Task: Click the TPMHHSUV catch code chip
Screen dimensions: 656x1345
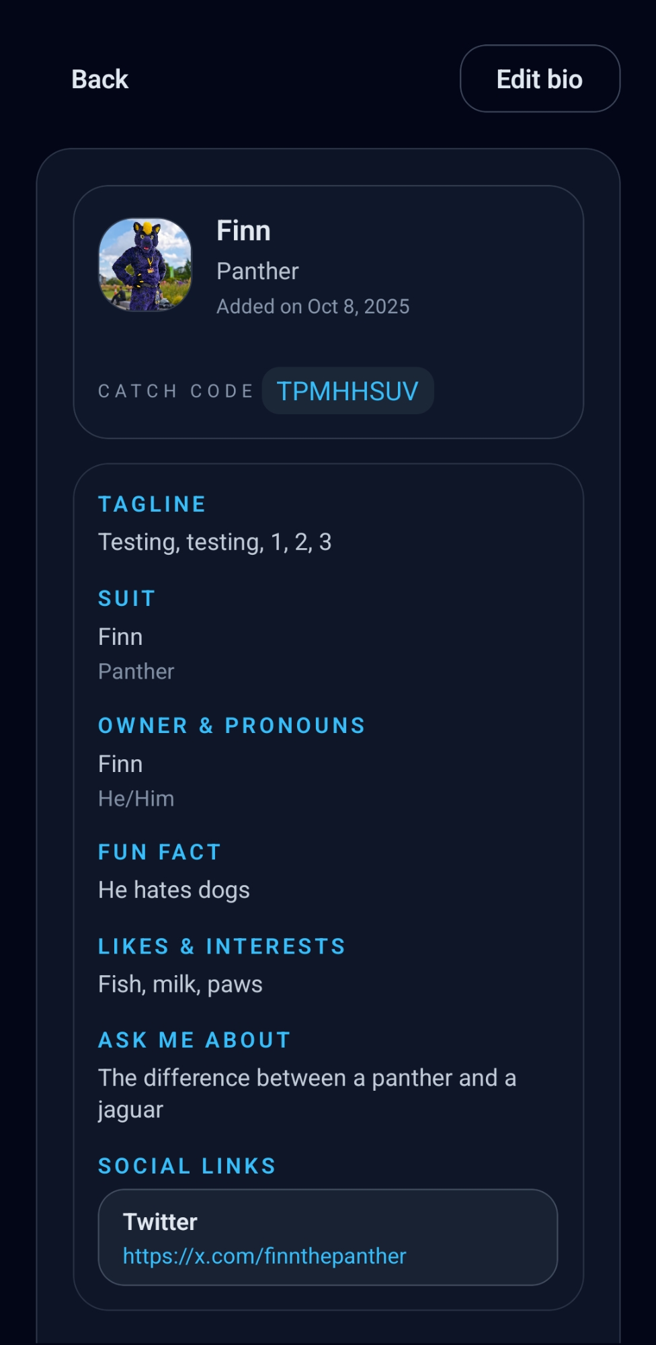Action: click(x=347, y=391)
